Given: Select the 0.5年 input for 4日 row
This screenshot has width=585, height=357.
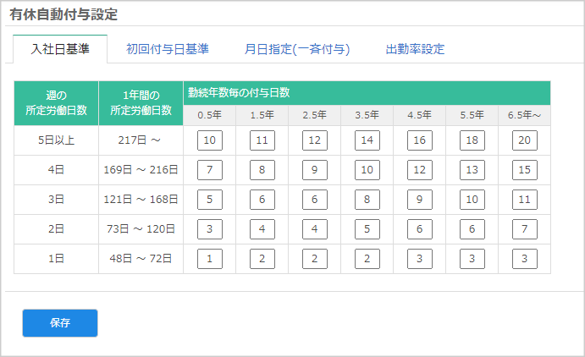Looking at the screenshot, I should coord(210,170).
